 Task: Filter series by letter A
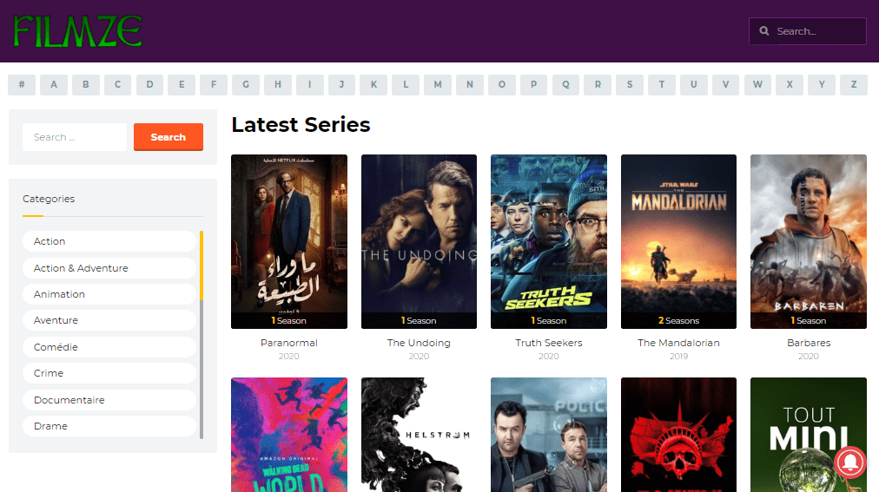pyautogui.click(x=54, y=84)
